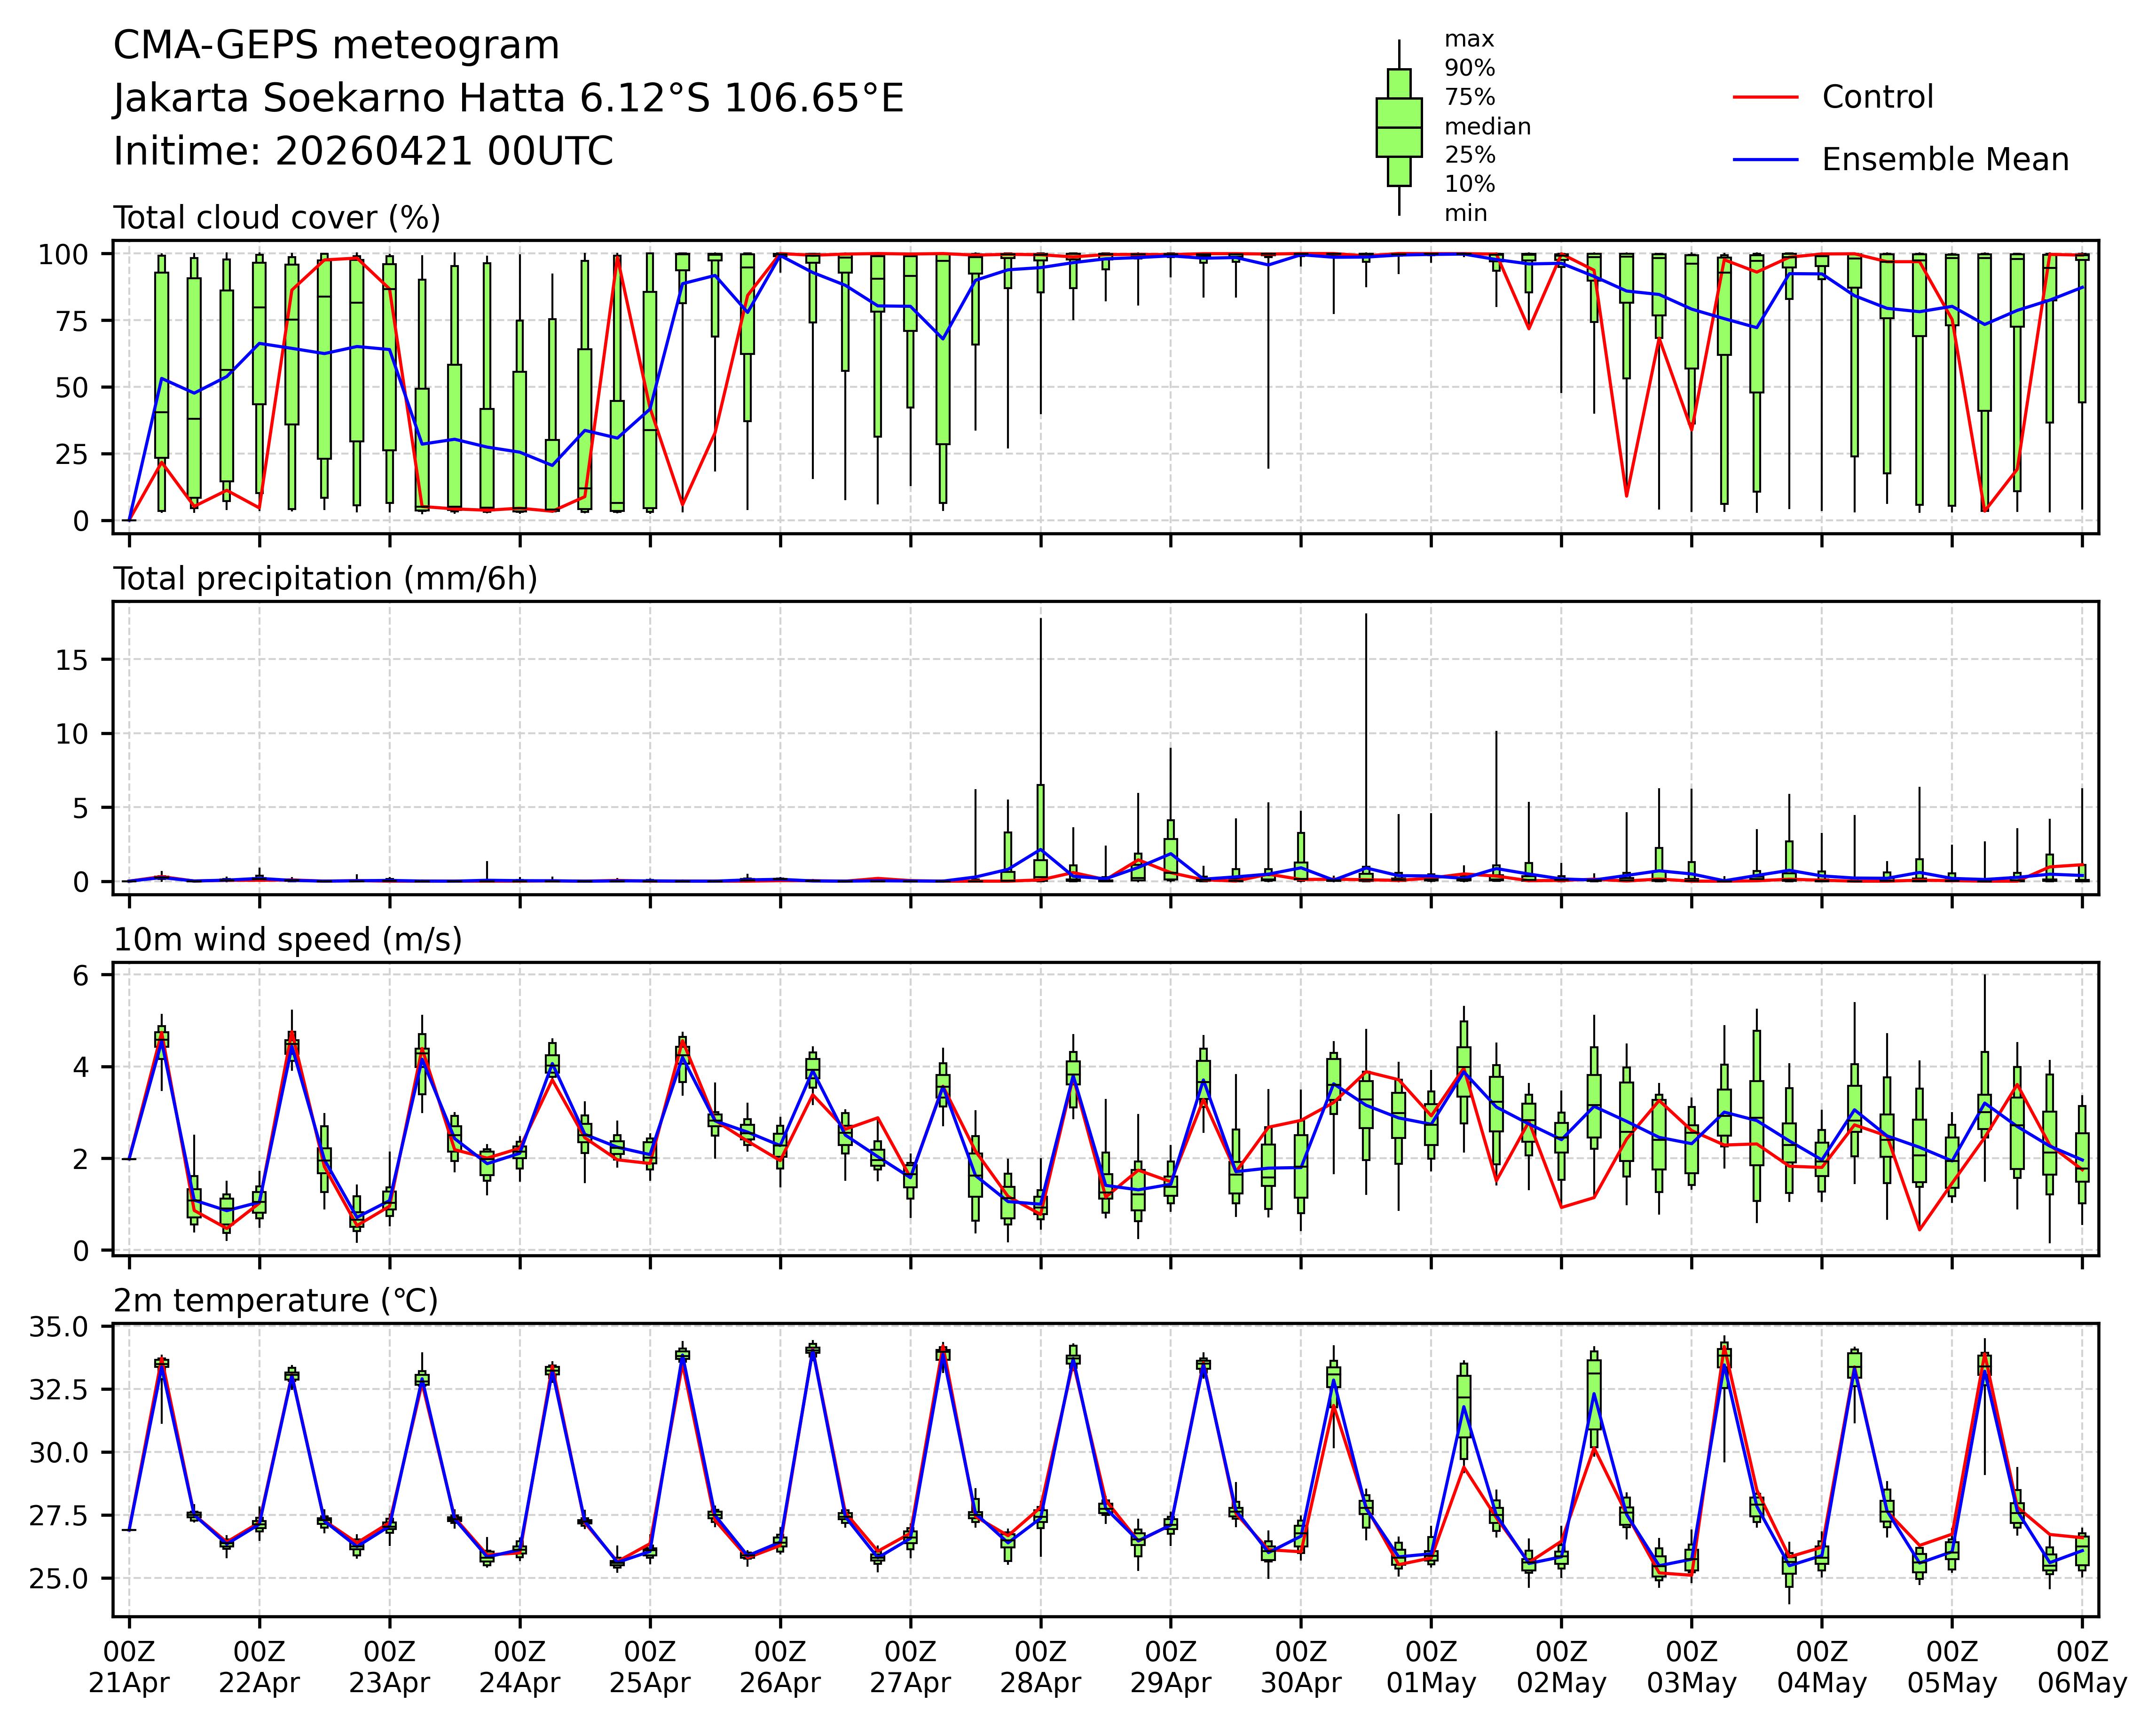Click the 'Total precipitation (mm/6h)' panel title
This screenshot has width=2156, height=1726.
pyautogui.click(x=325, y=579)
